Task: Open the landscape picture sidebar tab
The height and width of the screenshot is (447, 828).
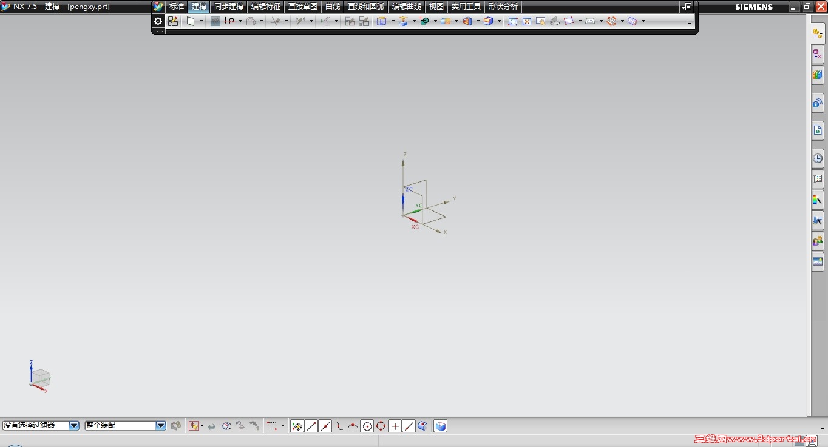Action: point(818,261)
